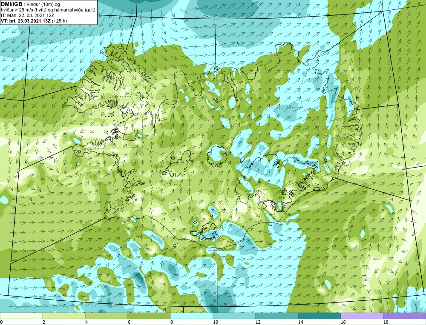Click the 4–6 m/s green legend swatch
Screen dimensions: 426x325
(106, 316)
